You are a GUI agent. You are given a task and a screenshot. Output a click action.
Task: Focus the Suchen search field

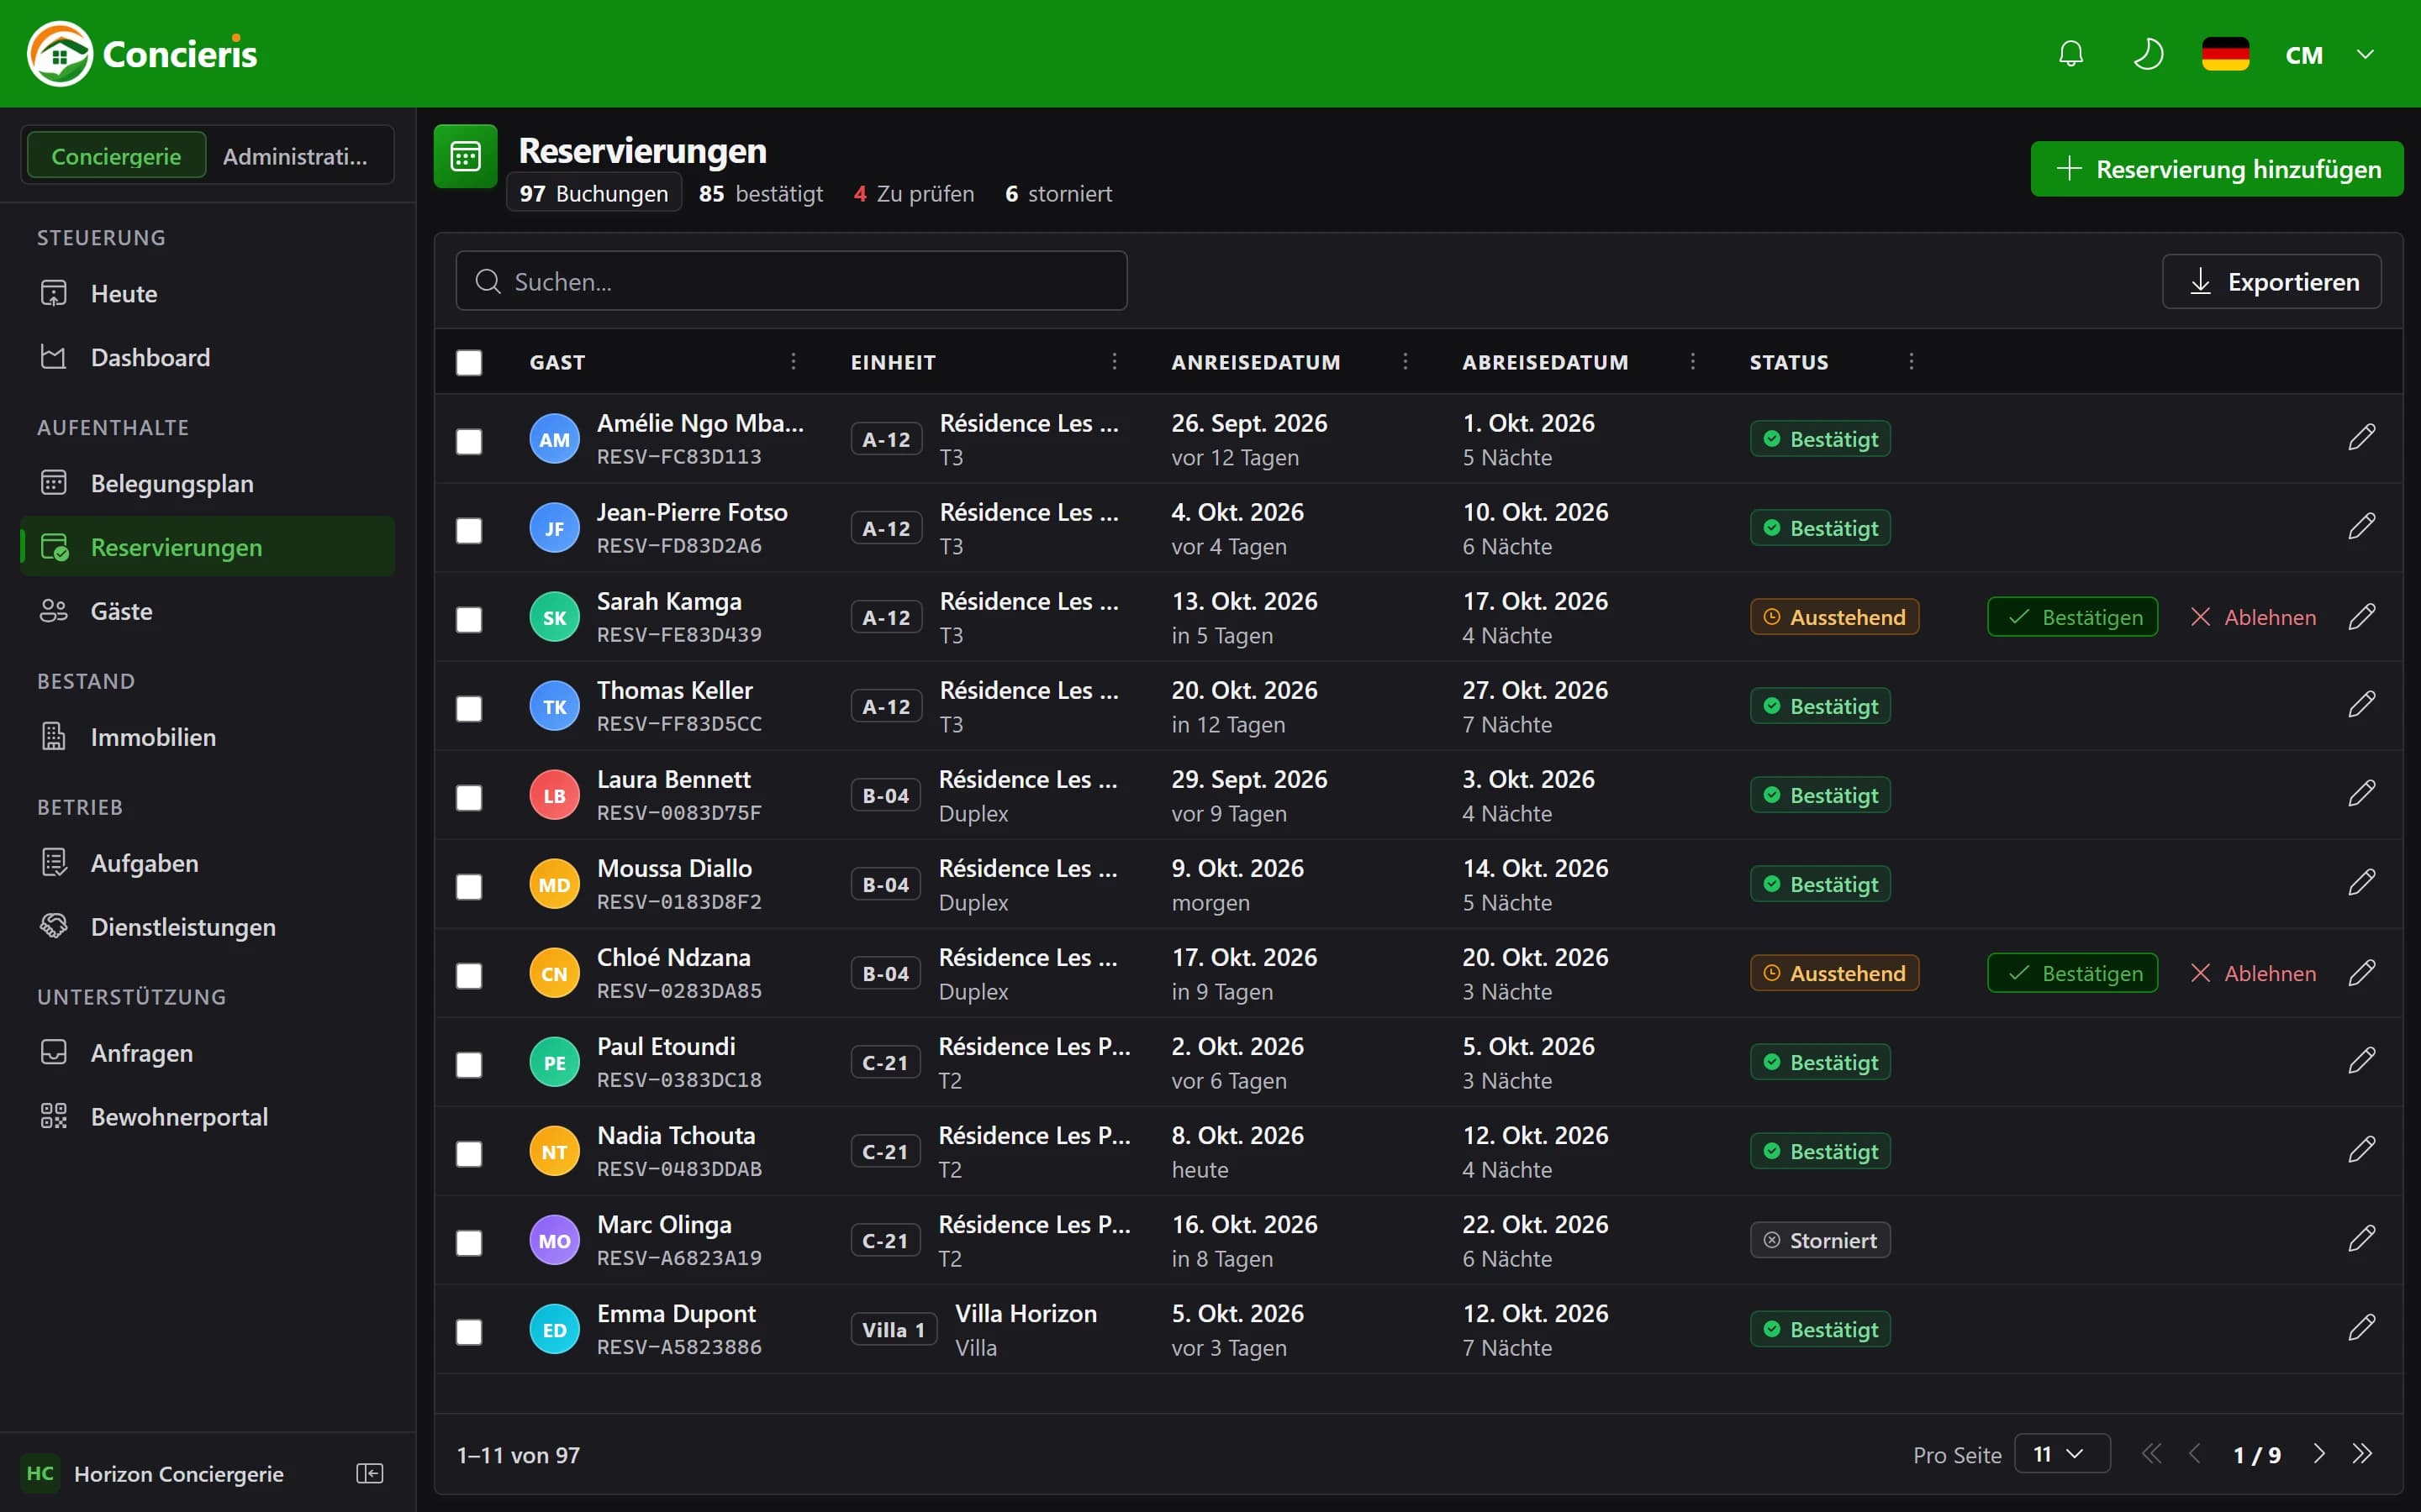[x=791, y=281]
